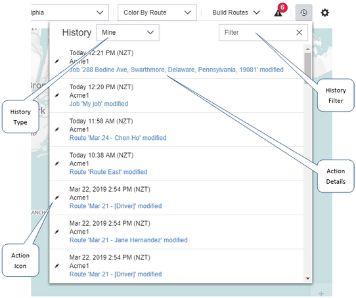
Task: Expand the Build Routes menu
Action: [236, 12]
